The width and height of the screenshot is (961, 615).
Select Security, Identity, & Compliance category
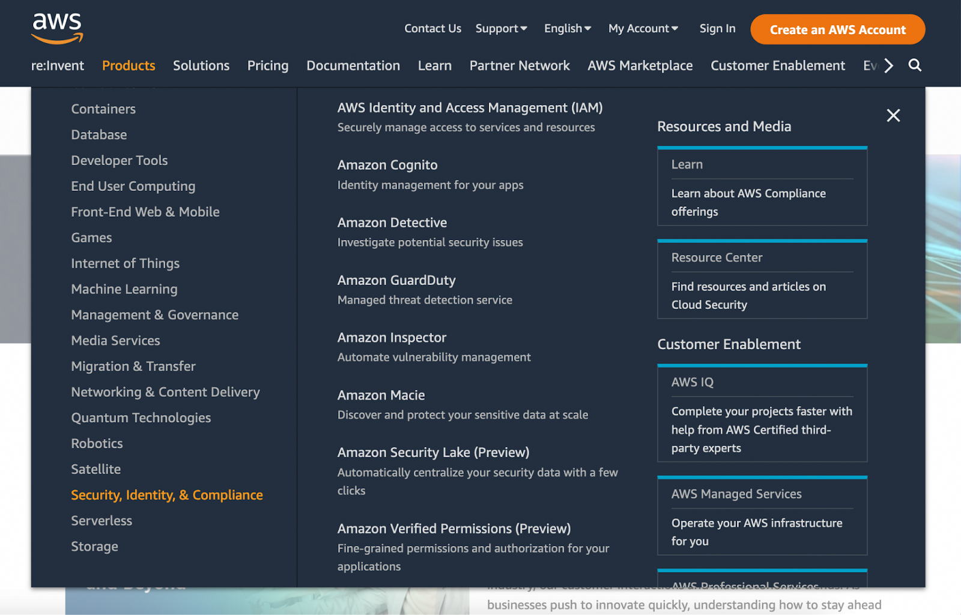click(167, 495)
